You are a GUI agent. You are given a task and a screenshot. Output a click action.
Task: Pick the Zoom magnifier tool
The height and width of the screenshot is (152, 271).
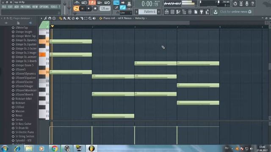[x=90, y=18]
